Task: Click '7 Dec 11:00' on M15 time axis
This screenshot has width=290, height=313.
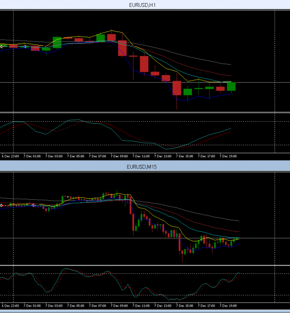Action: [x=141, y=305]
